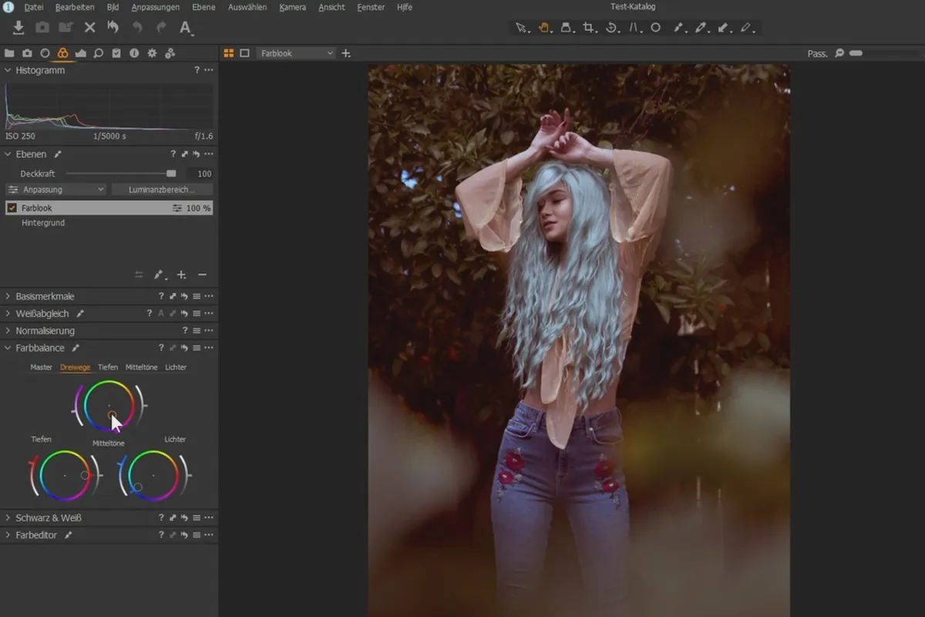Adjust the Deckkraft opacity slider
Screen dimensions: 925x617
coord(120,174)
